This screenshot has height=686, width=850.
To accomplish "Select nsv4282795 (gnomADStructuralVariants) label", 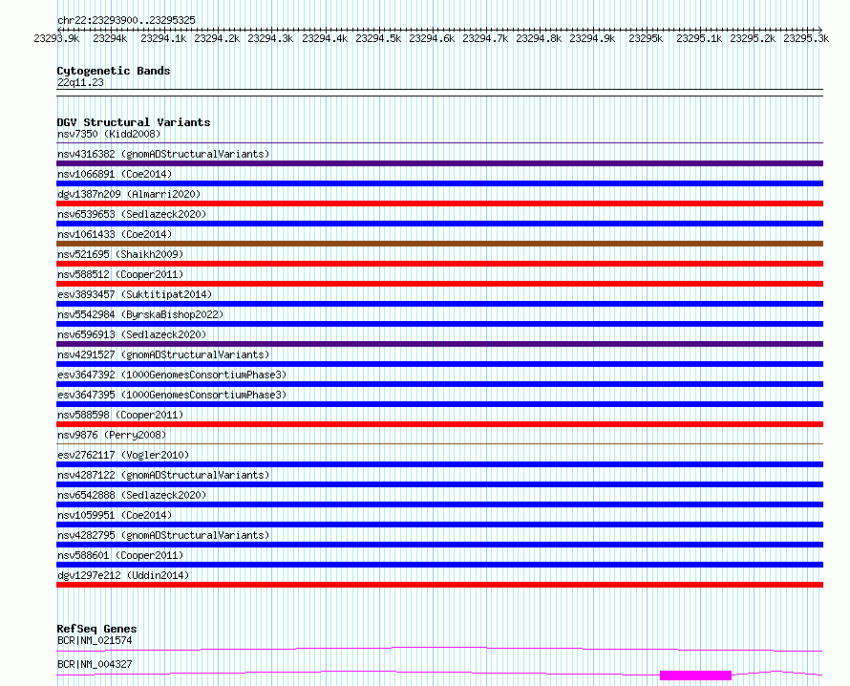I will [x=163, y=535].
